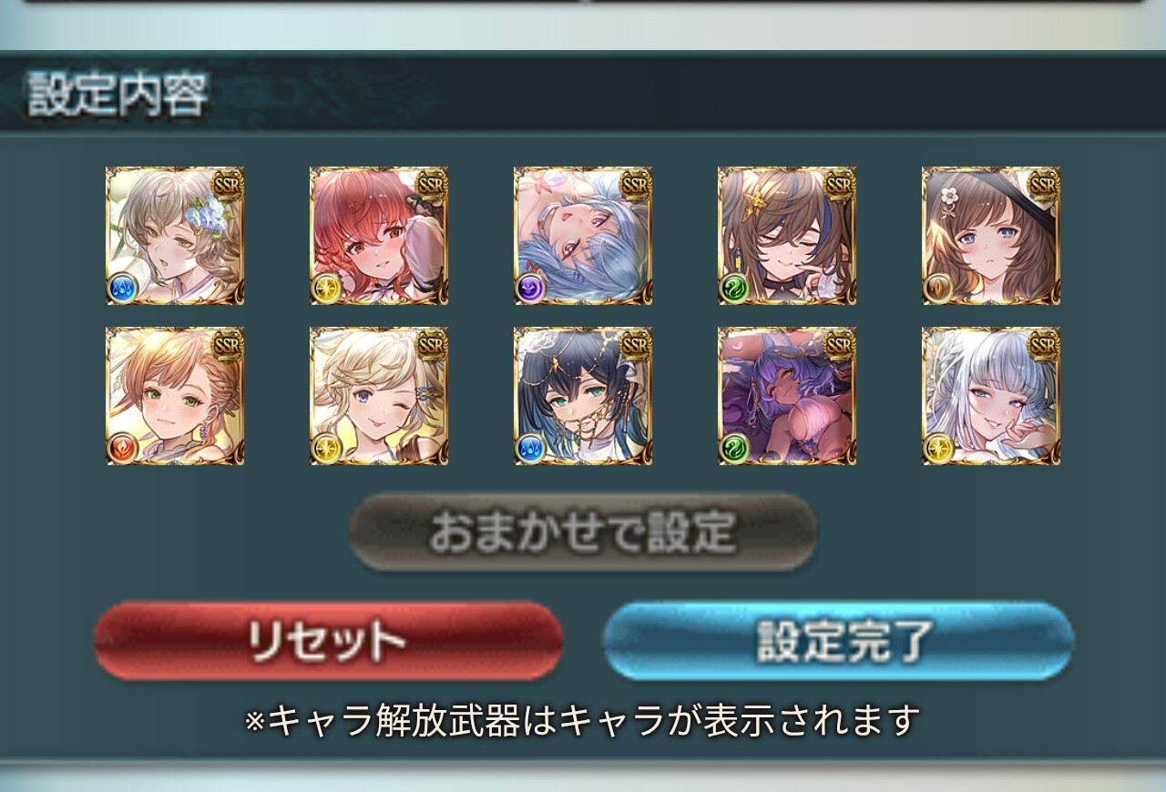Screen dimensions: 1166x792
Task: Select the purple-haired wind element character
Action: tap(787, 396)
